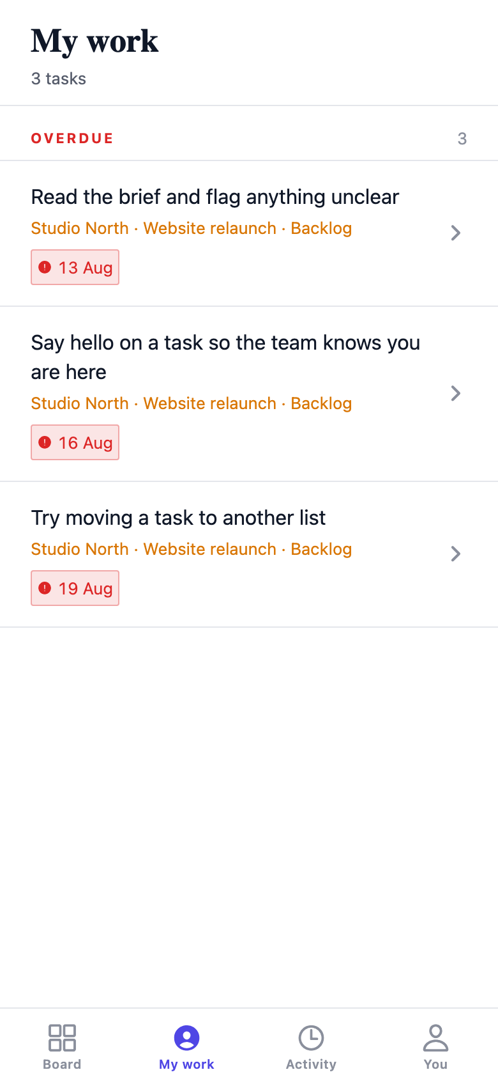
Task: Open the chevron for the 'Try moving a task' task
Action: click(455, 554)
